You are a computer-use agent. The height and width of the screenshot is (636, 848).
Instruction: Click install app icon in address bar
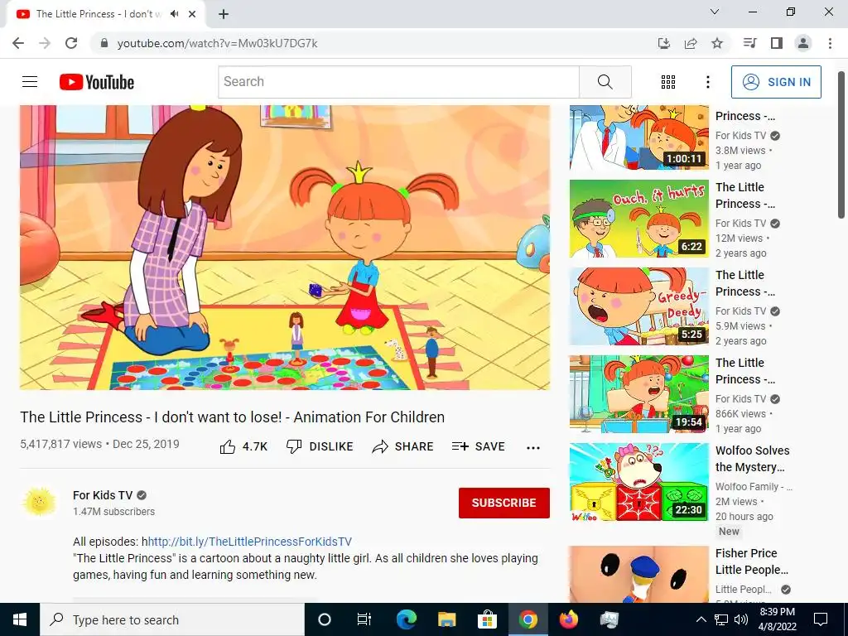click(664, 43)
